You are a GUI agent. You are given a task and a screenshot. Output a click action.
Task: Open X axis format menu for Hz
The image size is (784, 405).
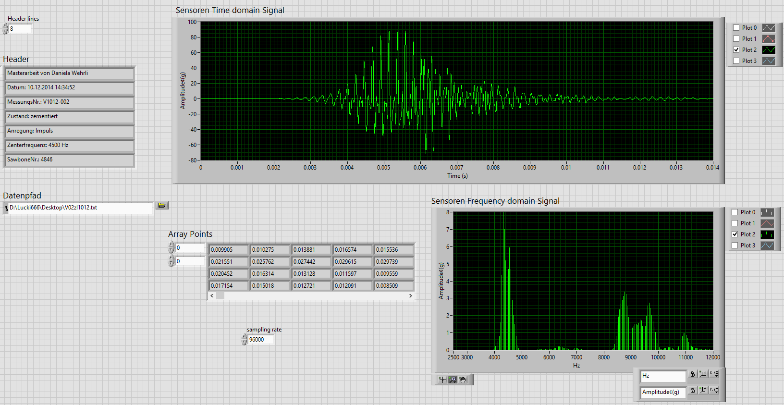pos(714,374)
